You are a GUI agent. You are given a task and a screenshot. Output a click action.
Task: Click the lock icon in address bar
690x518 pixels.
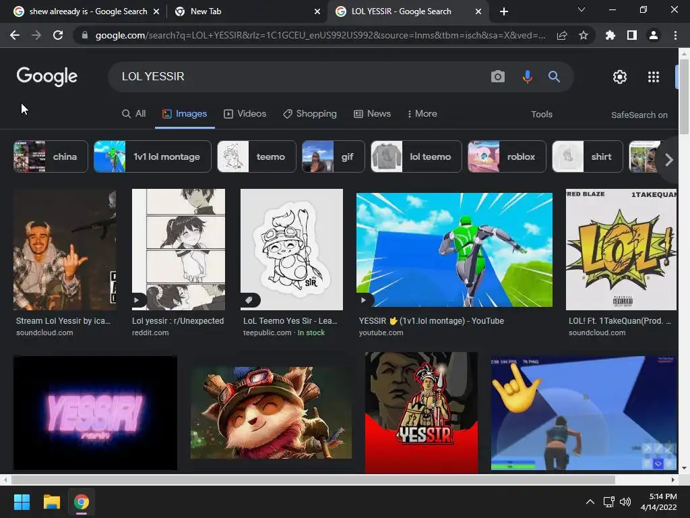[x=85, y=35]
